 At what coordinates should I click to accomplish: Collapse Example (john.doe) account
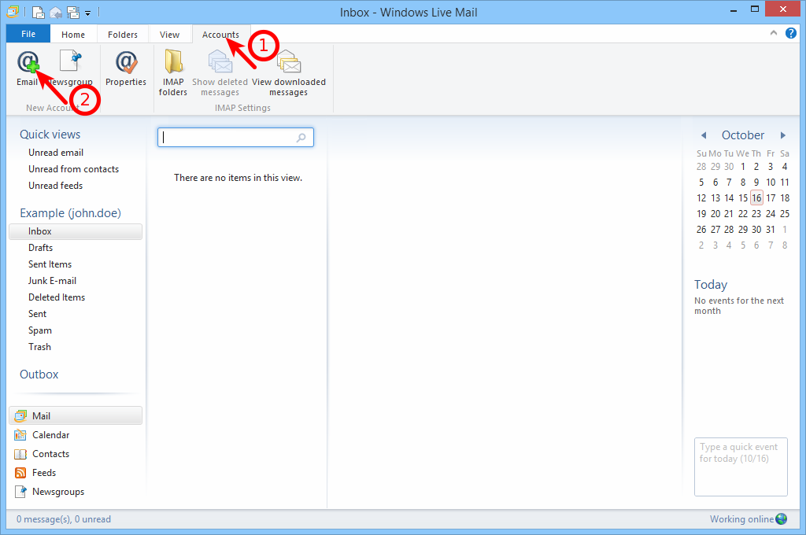[x=70, y=212]
